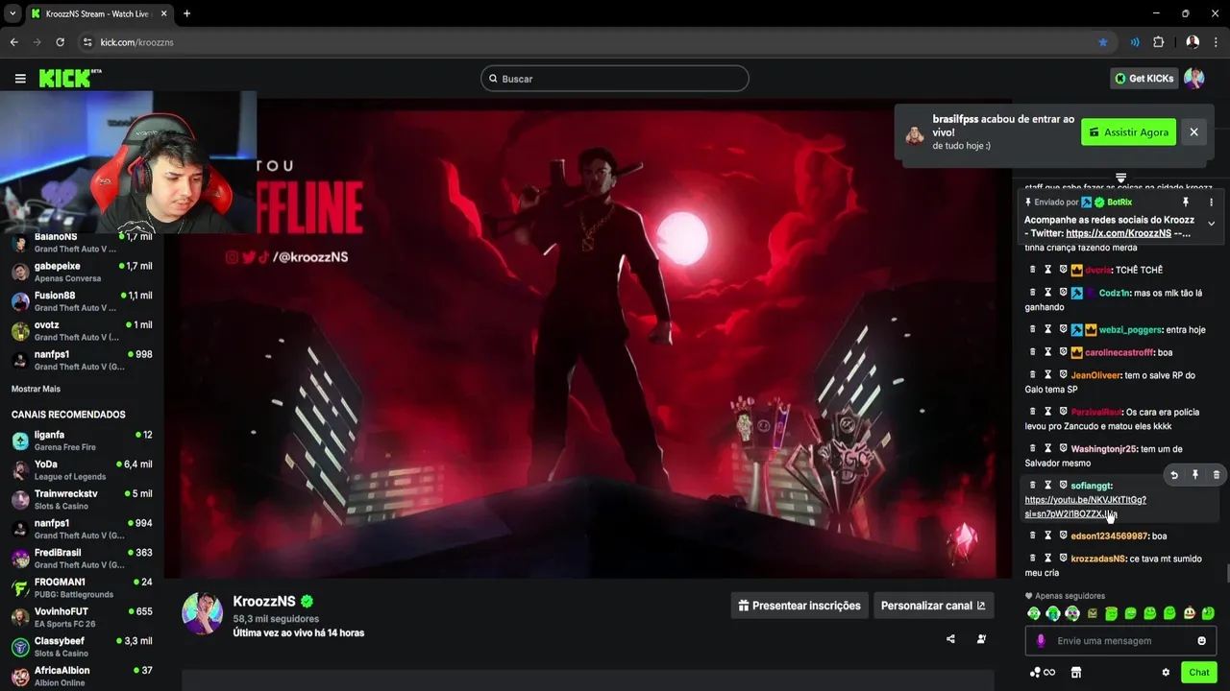Viewport: 1230px width, 691px height.
Task: Open recommended channel liganfa
Action: tap(82, 441)
